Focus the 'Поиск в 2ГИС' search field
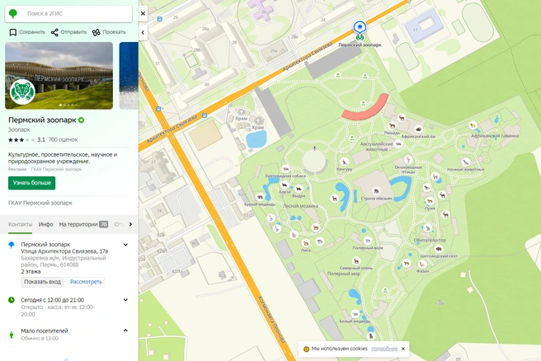541x361 pixels. pos(68,14)
